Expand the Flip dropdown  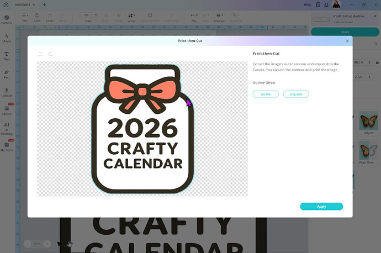194,17
